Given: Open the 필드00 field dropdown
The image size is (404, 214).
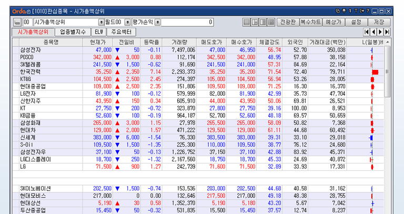Looking at the screenshot, I should pos(127,23).
